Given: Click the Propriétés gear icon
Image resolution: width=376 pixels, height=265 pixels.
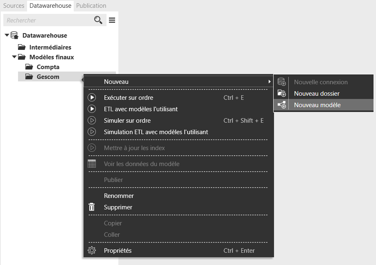Looking at the screenshot, I should tap(92, 250).
